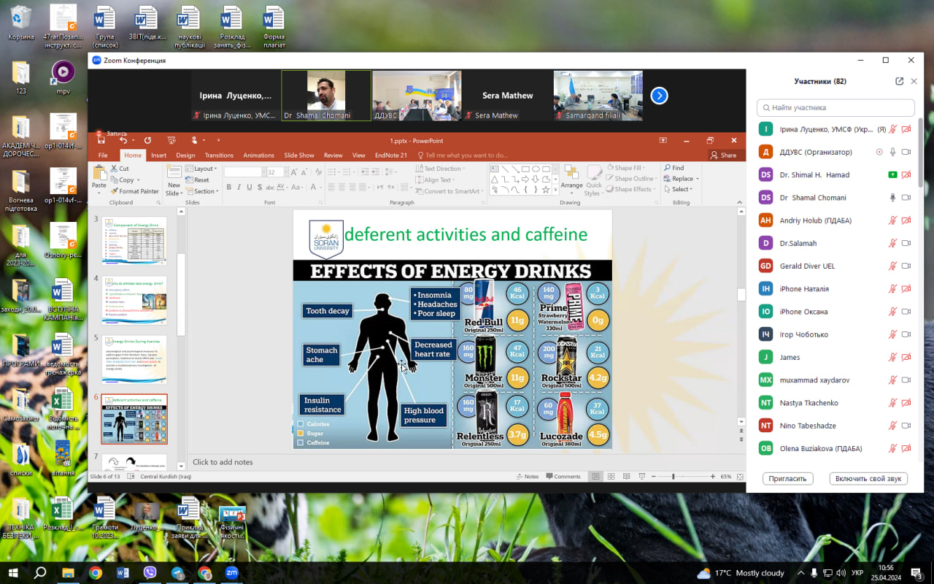Click Format Painter in the Clipboard group
This screenshot has height=584, width=934.
135,191
